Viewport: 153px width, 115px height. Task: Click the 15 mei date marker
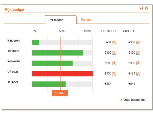(x=60, y=93)
